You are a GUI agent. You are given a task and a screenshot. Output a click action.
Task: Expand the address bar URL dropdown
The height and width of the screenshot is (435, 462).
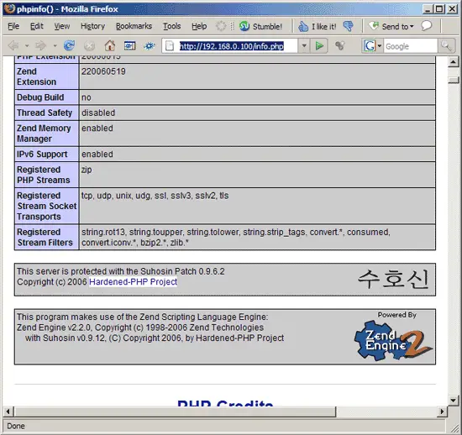(304, 46)
